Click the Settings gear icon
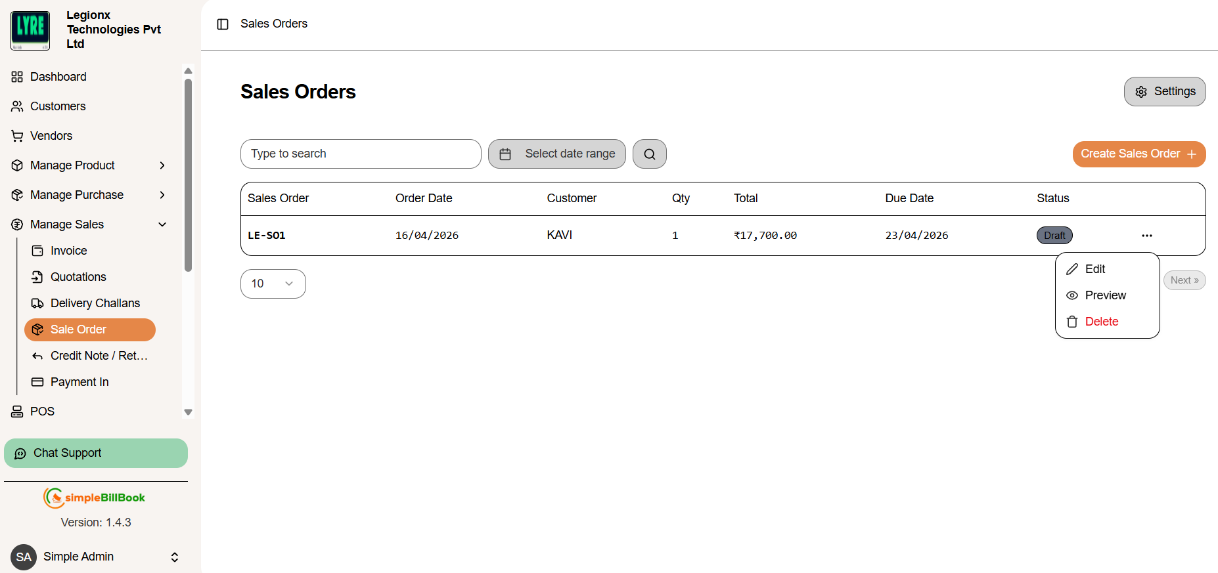 click(1141, 92)
